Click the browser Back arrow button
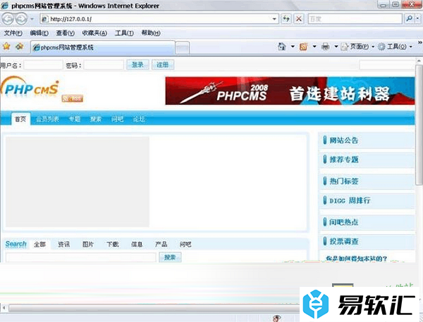Image resolution: width=423 pixels, height=322 pixels. 8,19
